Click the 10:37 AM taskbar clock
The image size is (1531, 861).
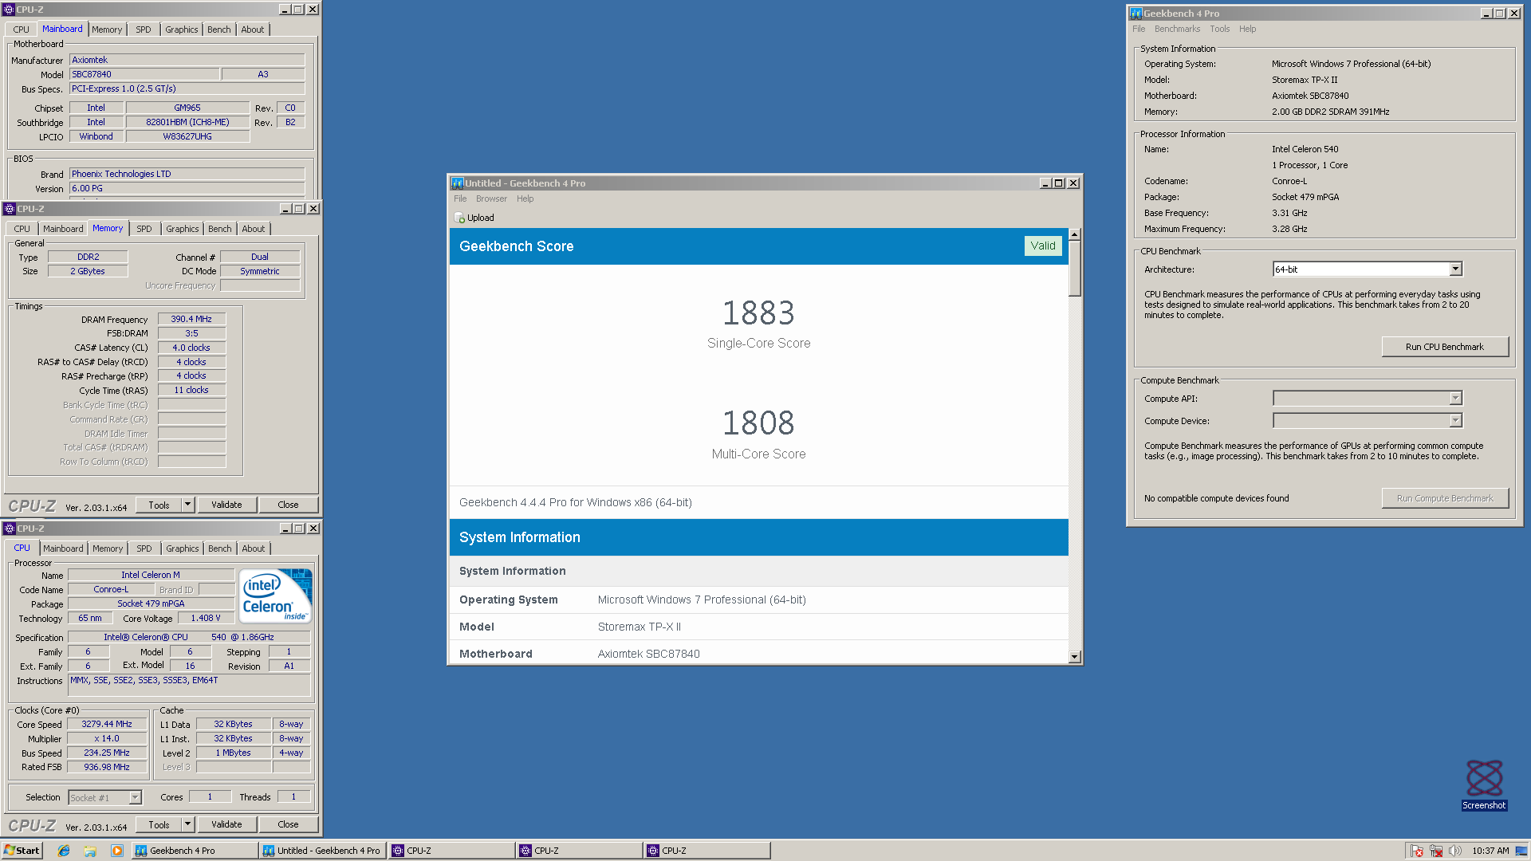pyautogui.click(x=1490, y=851)
